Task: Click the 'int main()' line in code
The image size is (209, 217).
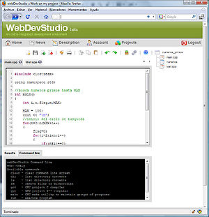Action: (25, 95)
